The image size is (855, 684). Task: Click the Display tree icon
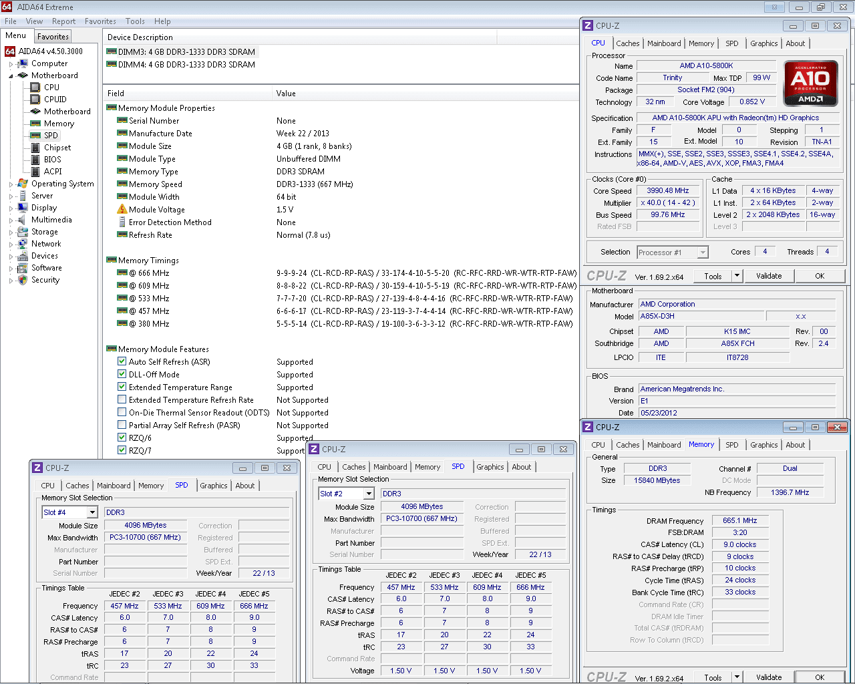point(23,208)
